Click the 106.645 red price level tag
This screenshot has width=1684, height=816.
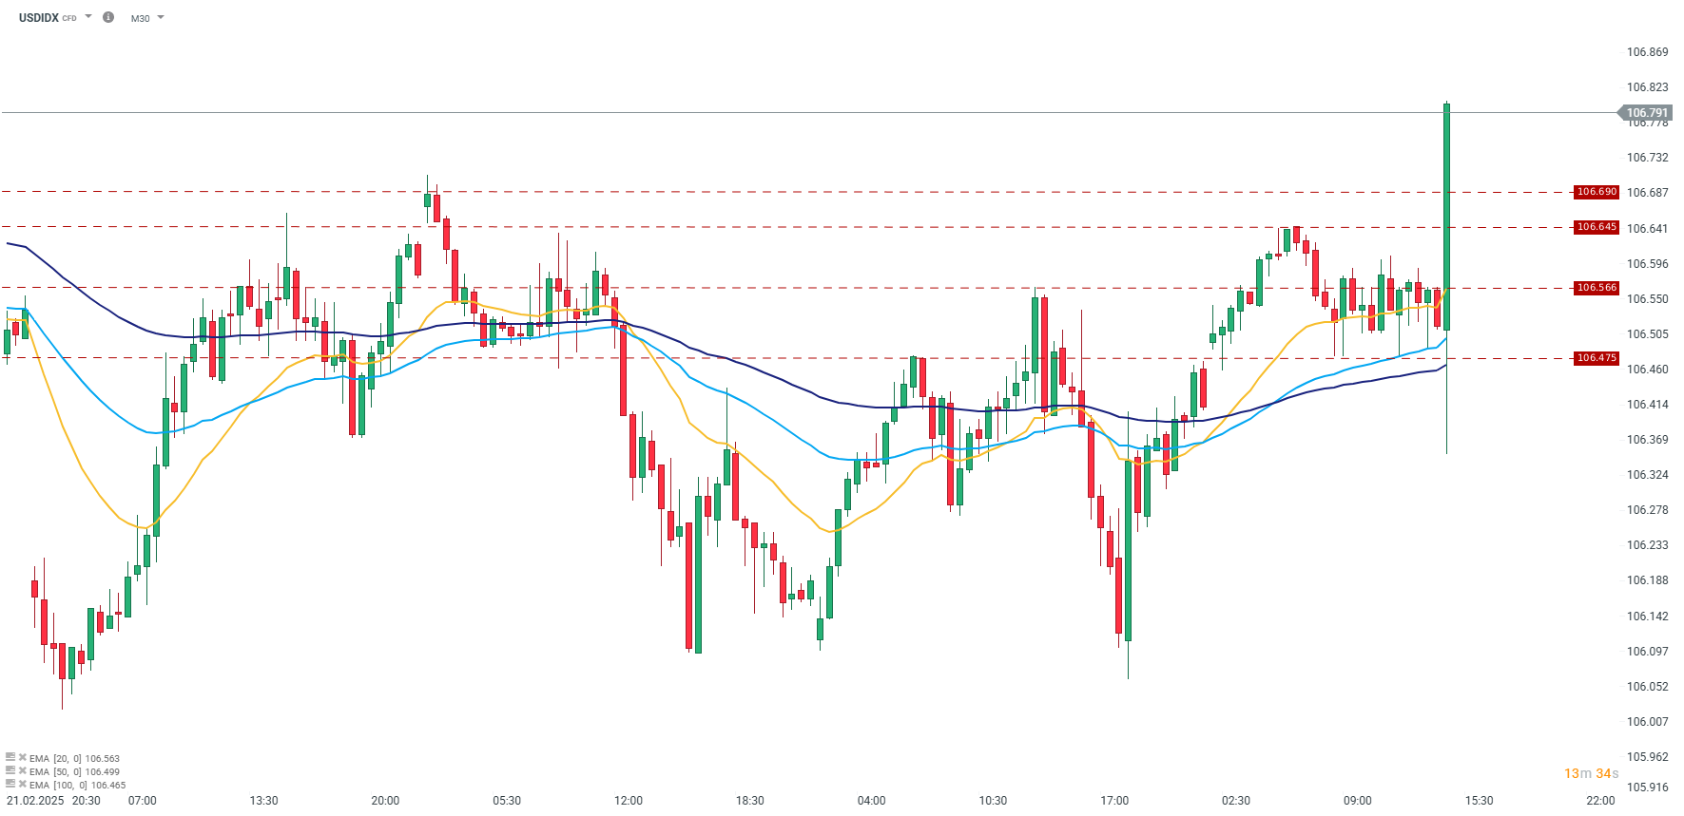click(x=1597, y=227)
